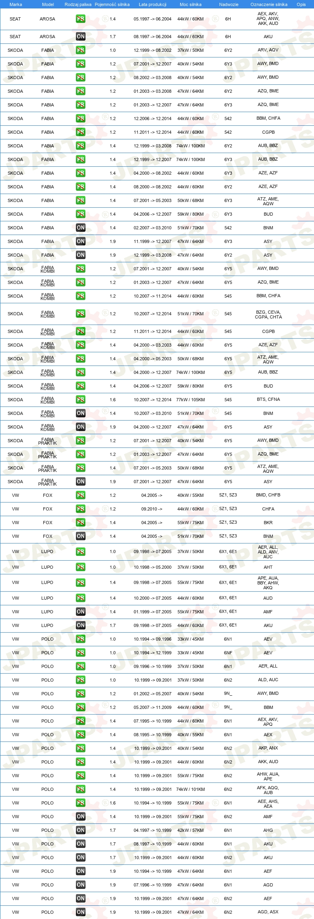Click the Lata produkcji column header

point(153,4)
